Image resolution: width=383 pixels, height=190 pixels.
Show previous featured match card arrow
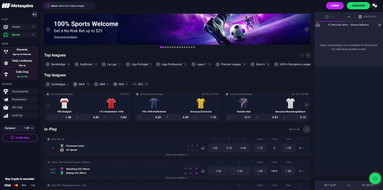click(x=48, y=105)
